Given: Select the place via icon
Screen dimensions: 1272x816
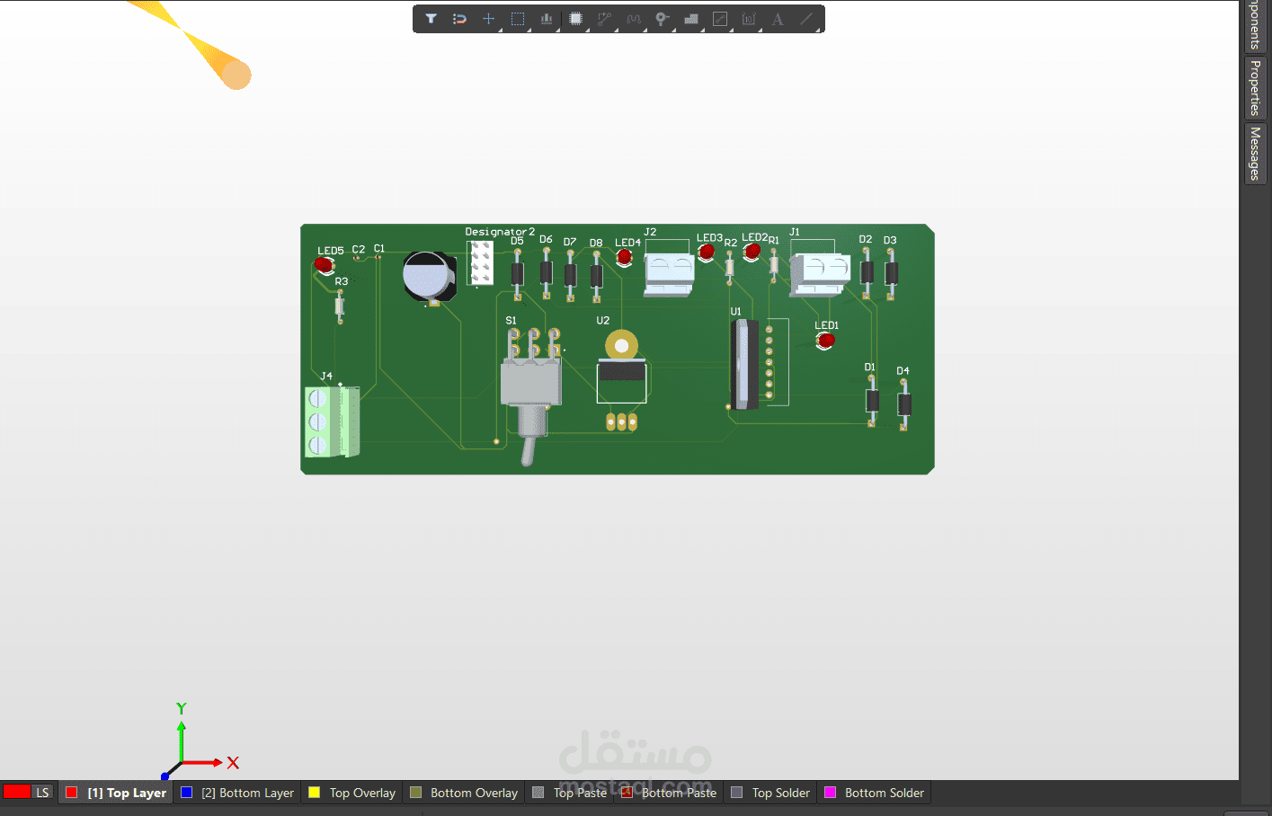Looking at the screenshot, I should coord(662,19).
